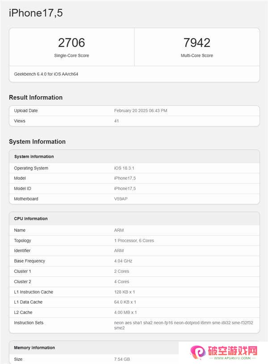Select the 128 KB x 1 value
The image size is (268, 364).
tap(125, 292)
